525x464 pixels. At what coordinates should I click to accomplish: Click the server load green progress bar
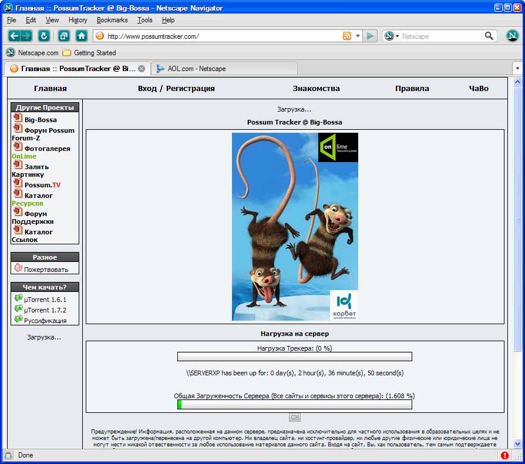coord(295,405)
